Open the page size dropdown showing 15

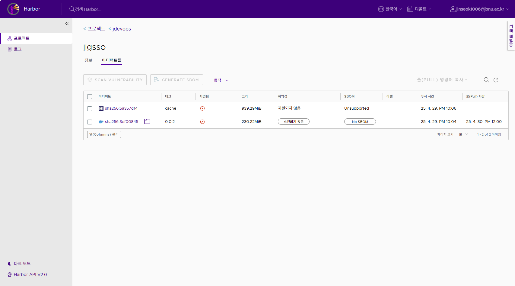point(463,134)
